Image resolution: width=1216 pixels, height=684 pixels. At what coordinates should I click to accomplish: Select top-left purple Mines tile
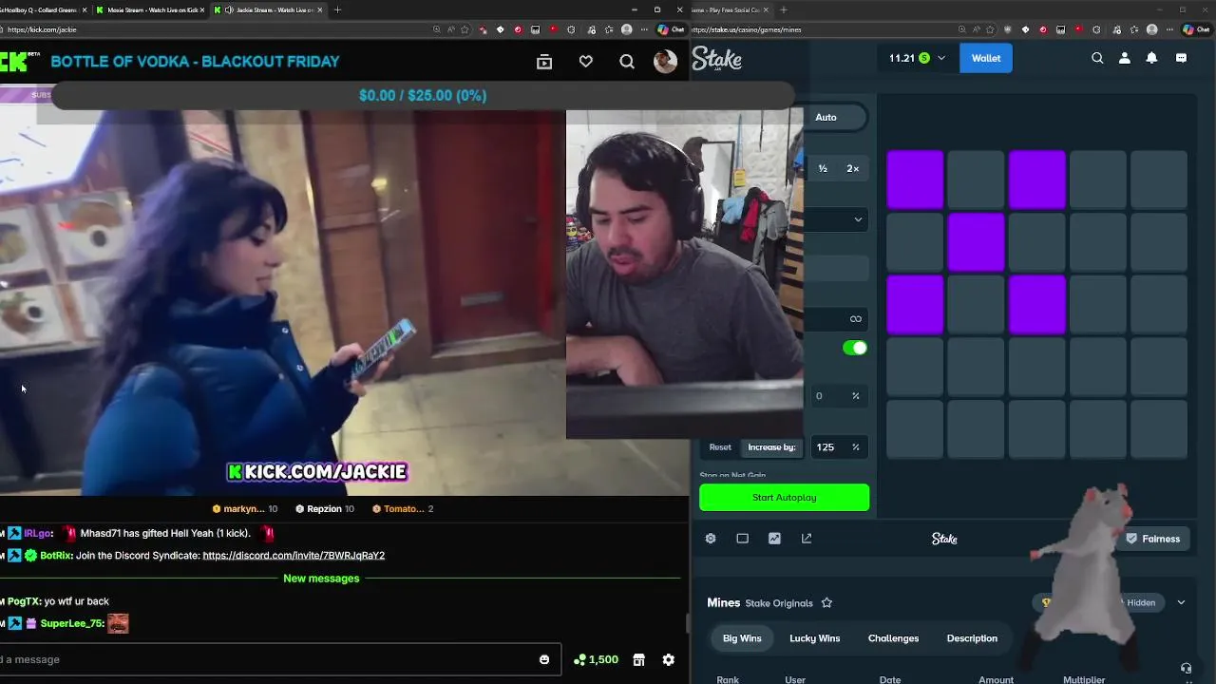point(915,180)
